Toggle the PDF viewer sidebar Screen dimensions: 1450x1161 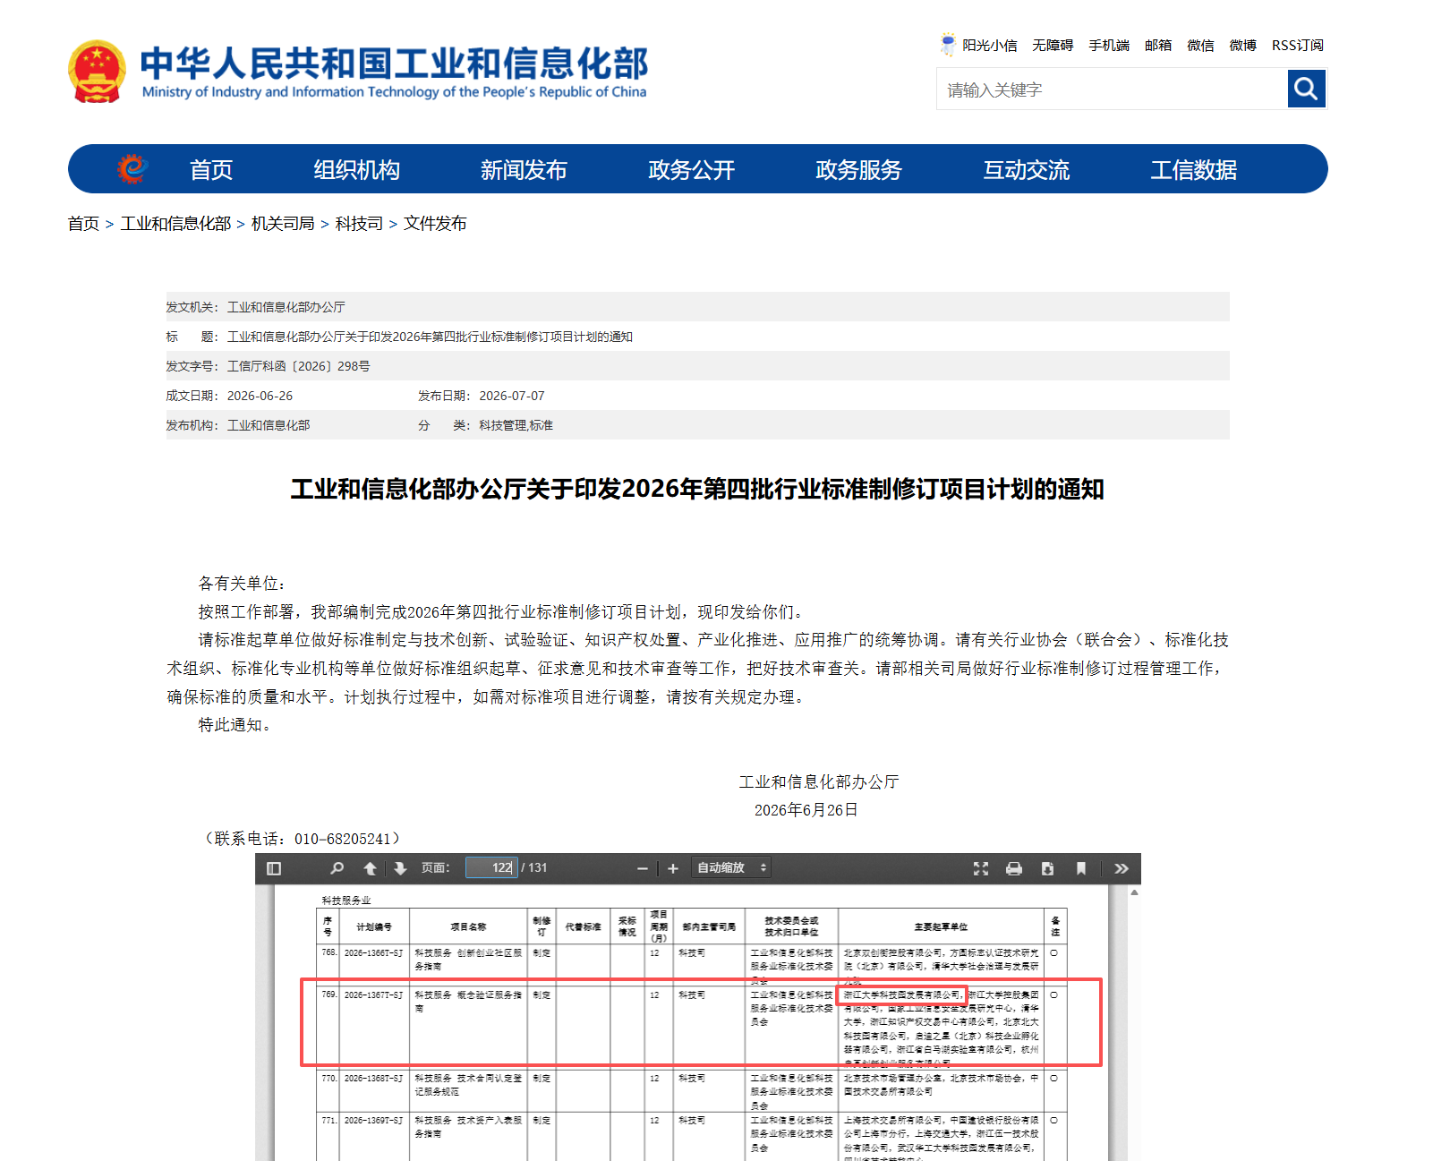point(274,868)
